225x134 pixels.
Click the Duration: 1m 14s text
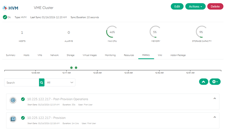click(71, 123)
